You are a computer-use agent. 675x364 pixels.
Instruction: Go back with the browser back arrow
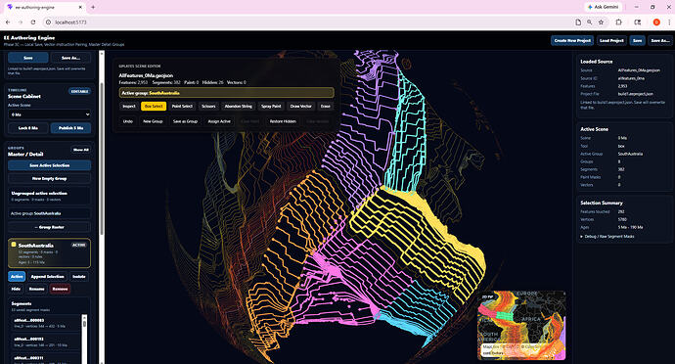click(8, 22)
